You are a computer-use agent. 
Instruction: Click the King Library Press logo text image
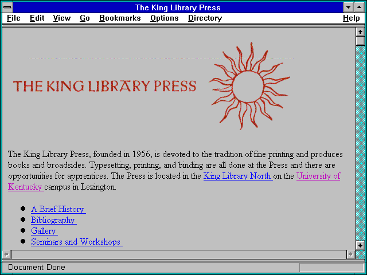pos(104,86)
